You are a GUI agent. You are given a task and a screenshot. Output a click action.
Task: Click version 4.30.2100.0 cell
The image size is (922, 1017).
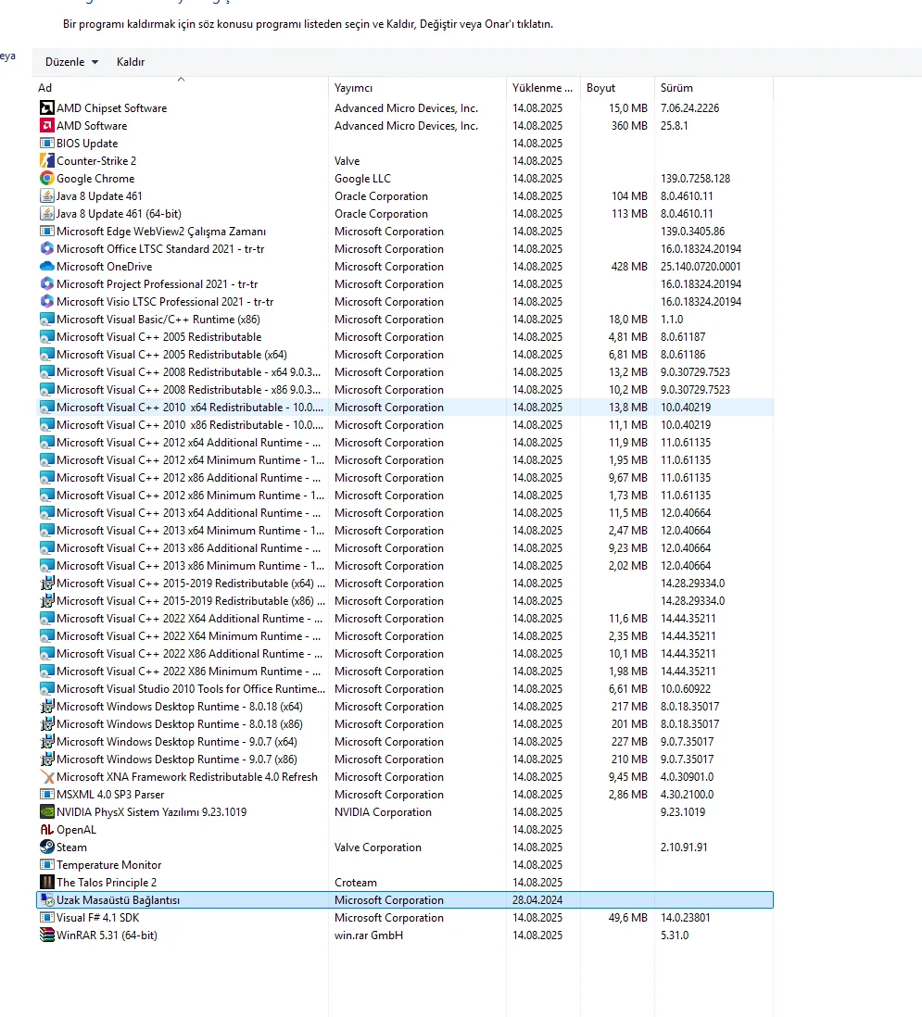tap(687, 794)
